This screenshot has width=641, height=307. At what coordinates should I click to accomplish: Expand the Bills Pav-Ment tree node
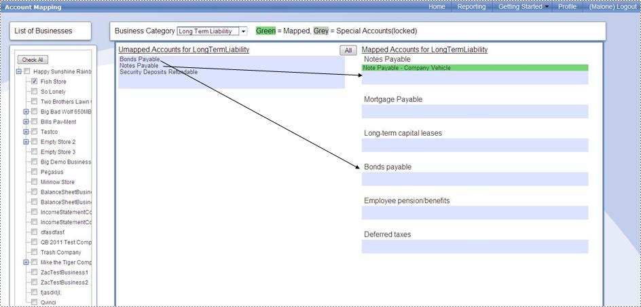click(x=26, y=122)
